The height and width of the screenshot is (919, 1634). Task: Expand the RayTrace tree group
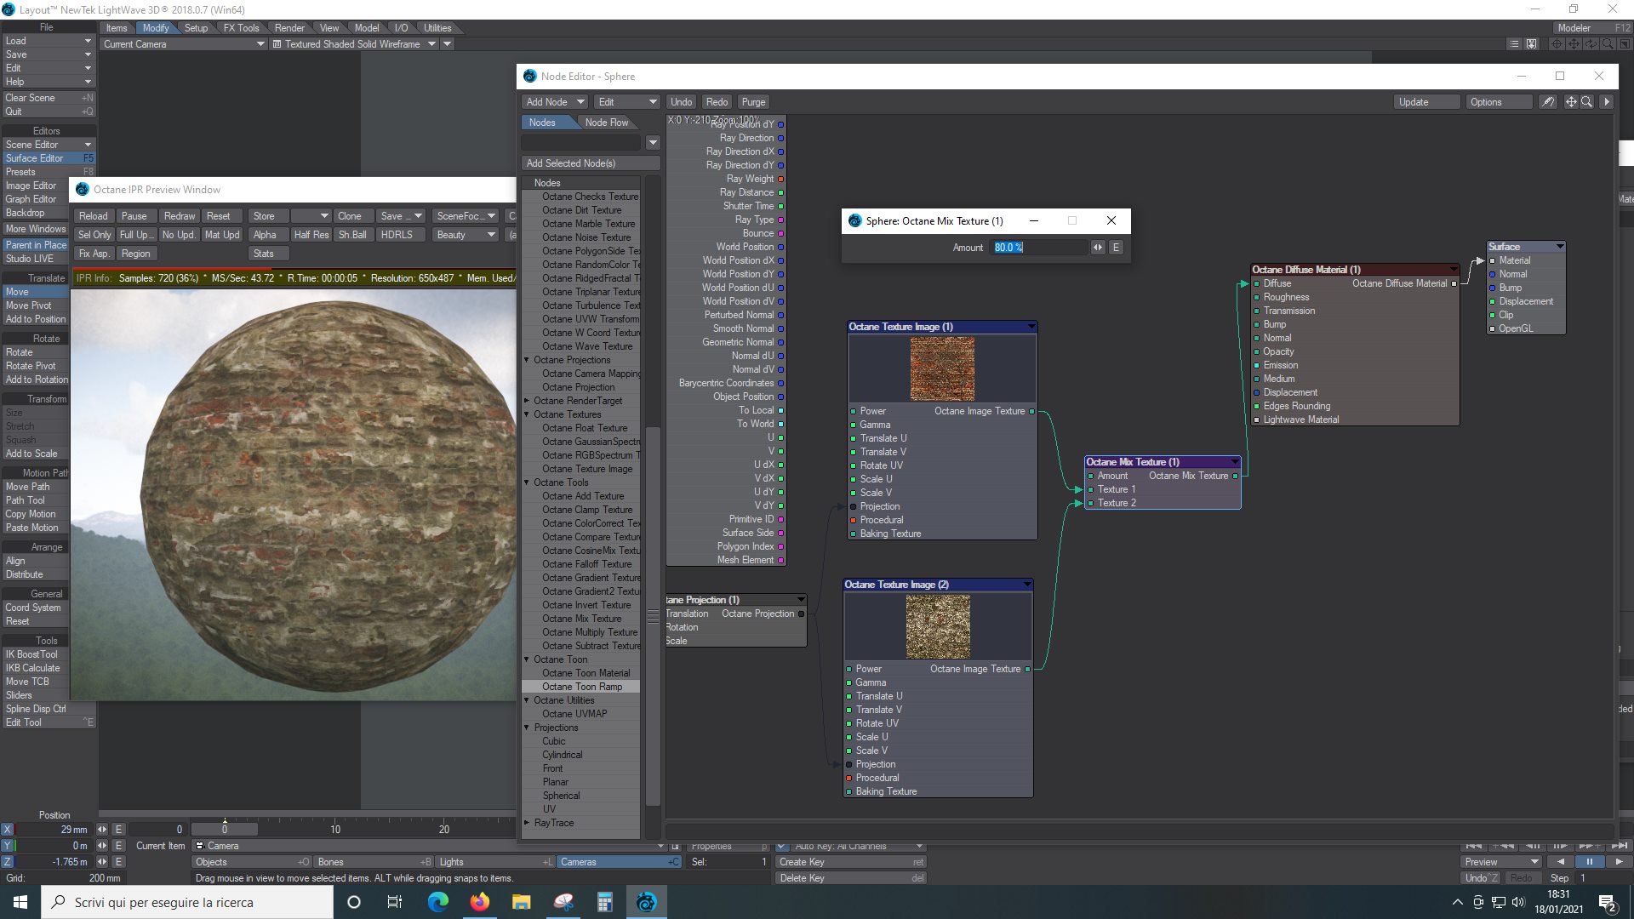click(527, 823)
